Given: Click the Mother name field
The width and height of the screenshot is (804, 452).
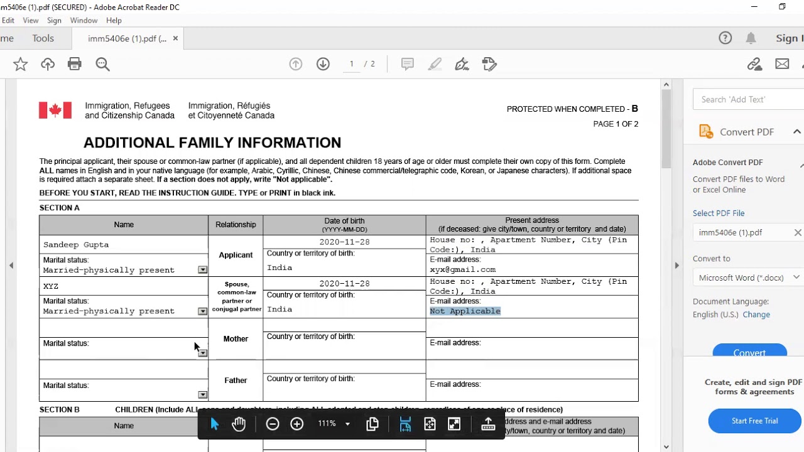Looking at the screenshot, I should click(x=124, y=328).
